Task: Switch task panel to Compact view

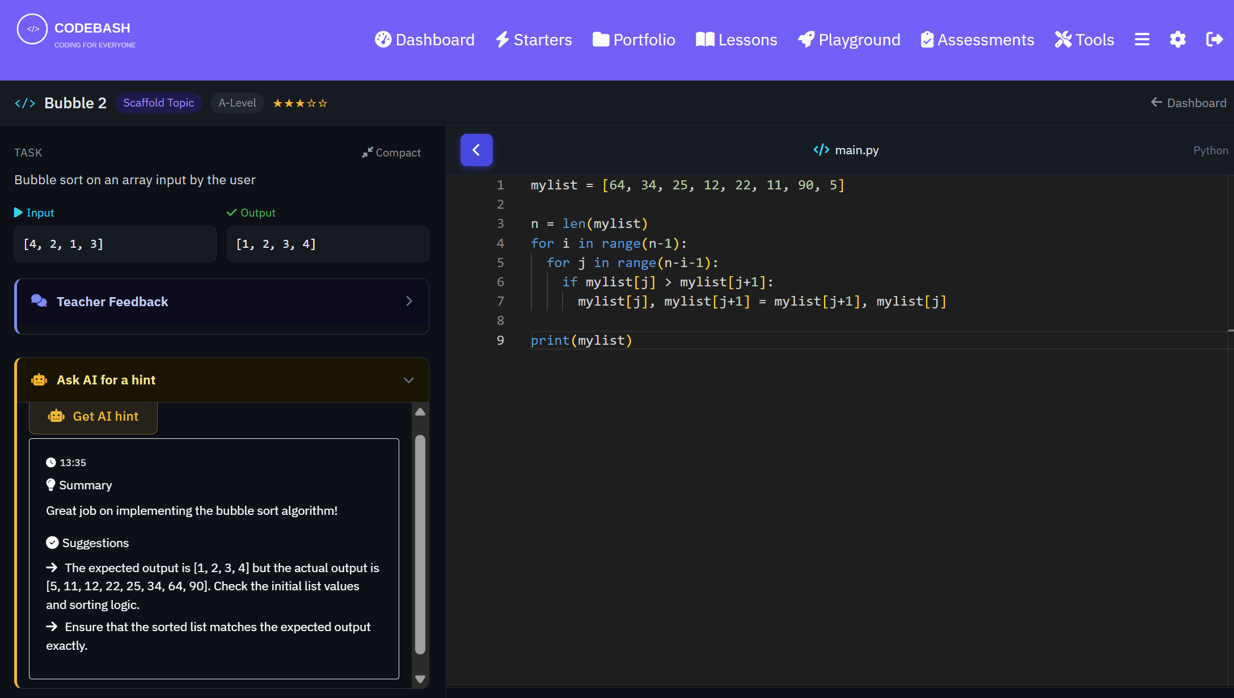Action: [x=391, y=153]
